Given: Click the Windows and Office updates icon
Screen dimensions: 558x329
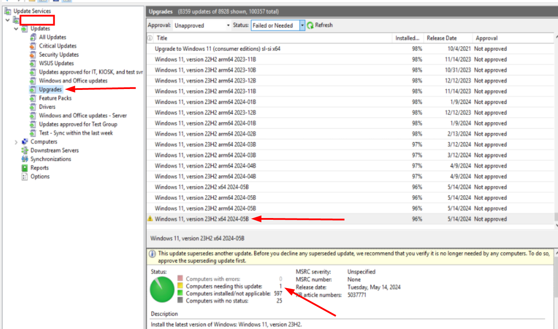Looking at the screenshot, I should click(x=33, y=80).
